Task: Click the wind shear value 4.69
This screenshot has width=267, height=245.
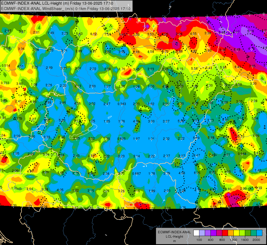Action: [136, 121]
